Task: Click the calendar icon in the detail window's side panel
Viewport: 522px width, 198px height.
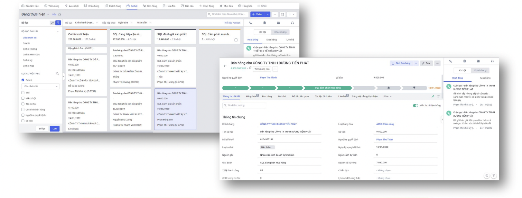Action: (478, 61)
